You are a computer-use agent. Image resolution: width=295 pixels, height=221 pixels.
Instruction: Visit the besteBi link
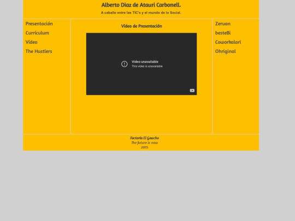[x=223, y=33]
